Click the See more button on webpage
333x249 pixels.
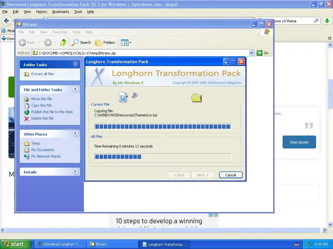tap(299, 142)
